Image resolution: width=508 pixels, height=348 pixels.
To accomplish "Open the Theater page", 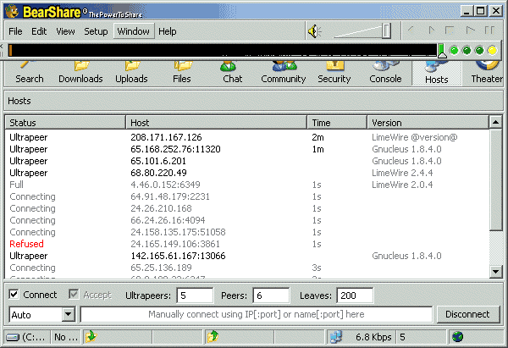I will [486, 73].
